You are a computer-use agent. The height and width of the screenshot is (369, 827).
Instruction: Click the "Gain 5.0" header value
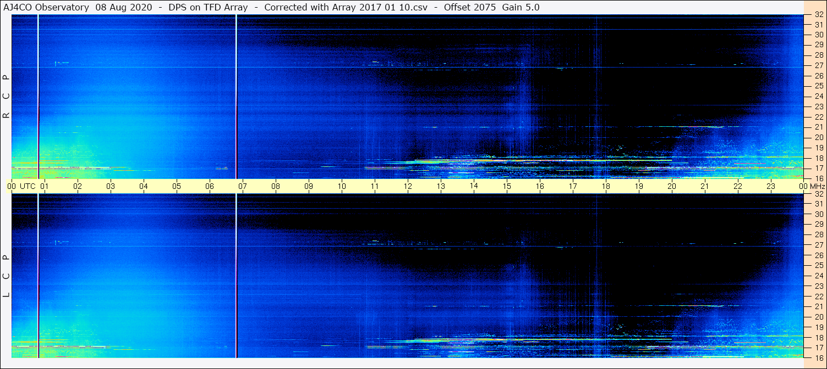coord(521,8)
